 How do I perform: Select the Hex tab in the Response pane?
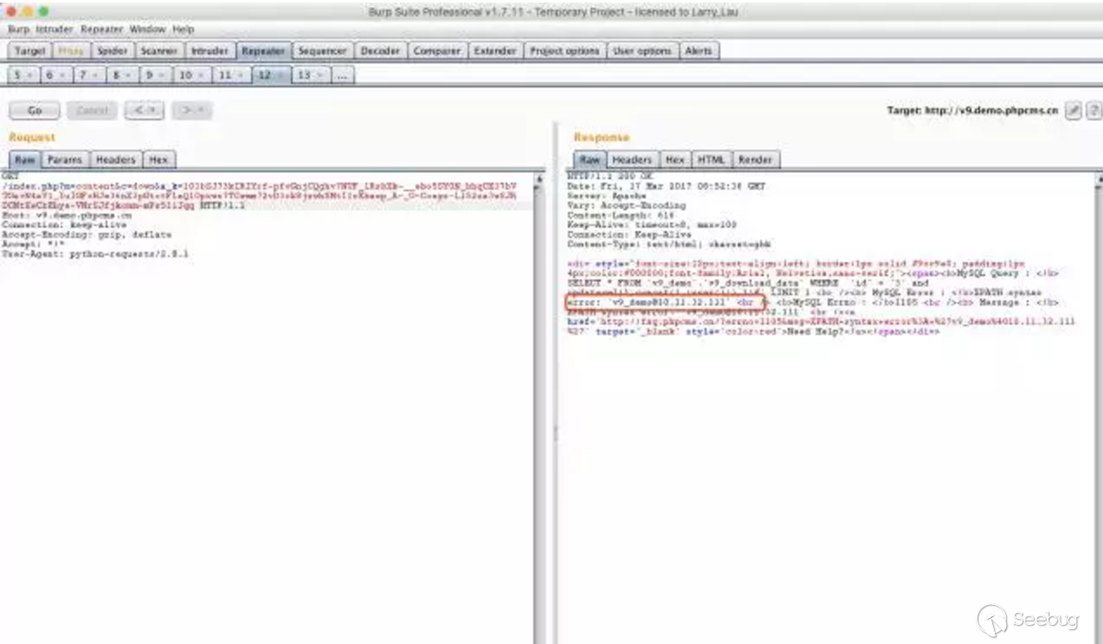[x=675, y=159]
